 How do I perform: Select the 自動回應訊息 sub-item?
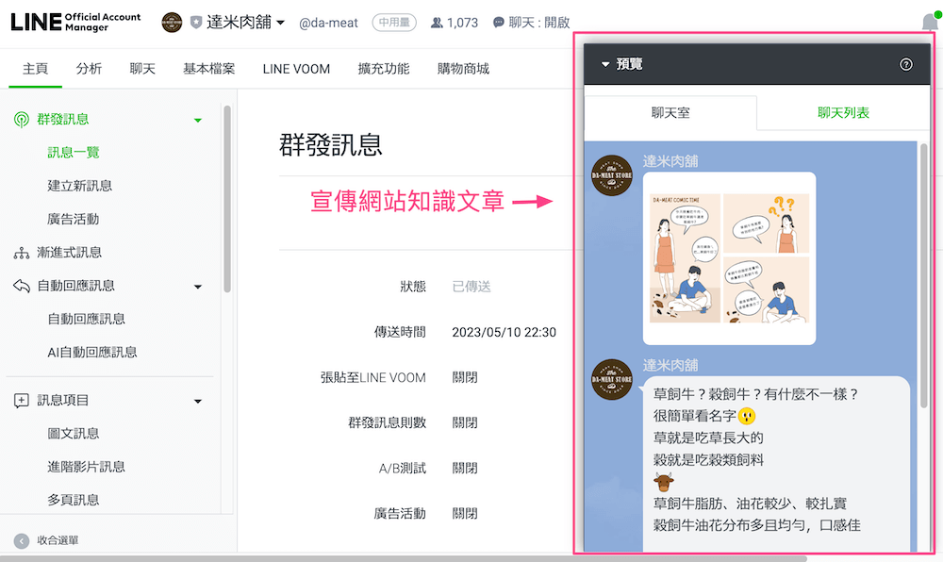(86, 319)
